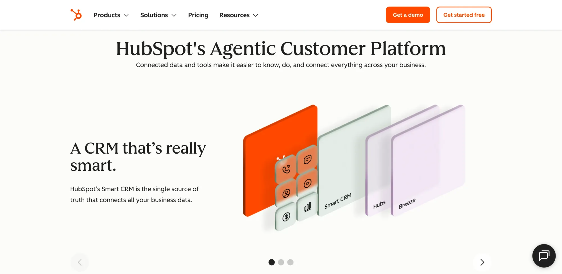562x274 pixels.
Task: Click the HubSpot sprocket logo
Action: point(76,15)
